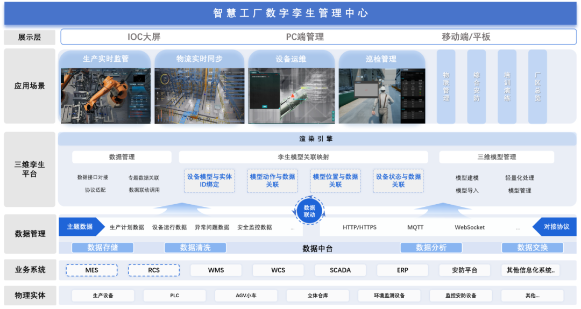The height and width of the screenshot is (309, 581).
Task: Open the 物流实时同步 warehouse thumbnail
Action: click(200, 96)
